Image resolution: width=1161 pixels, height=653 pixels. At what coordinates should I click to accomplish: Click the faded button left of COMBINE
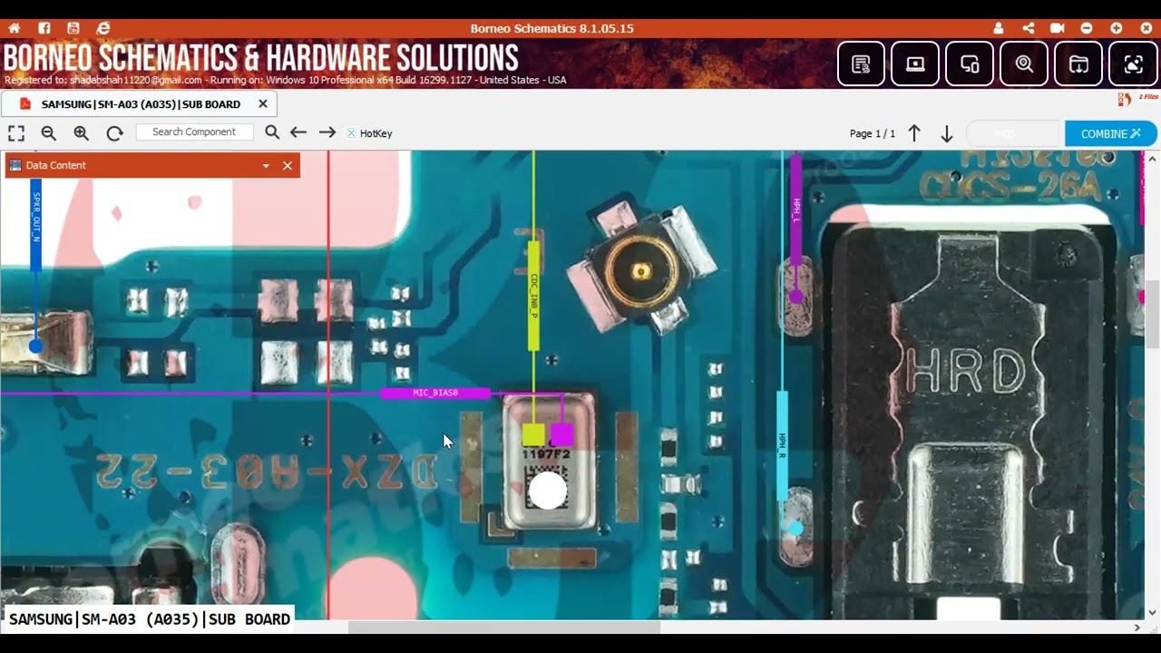click(x=1014, y=133)
